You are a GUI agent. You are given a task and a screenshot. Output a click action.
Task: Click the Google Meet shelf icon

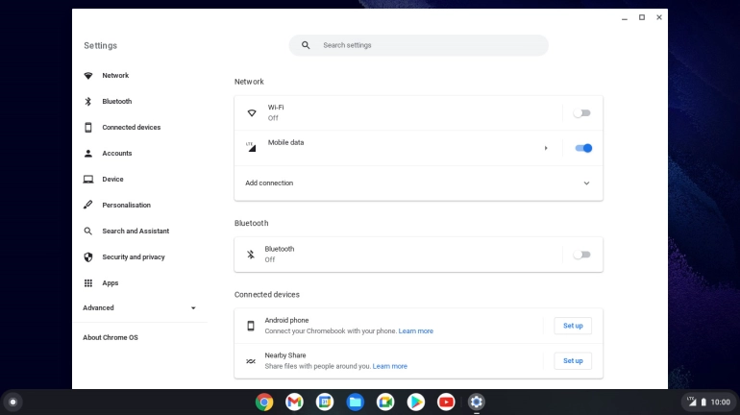pos(385,402)
